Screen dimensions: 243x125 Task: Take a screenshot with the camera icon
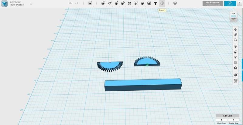[236, 68]
